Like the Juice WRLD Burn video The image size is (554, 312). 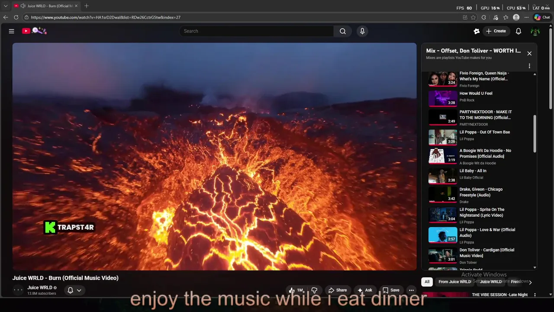click(x=296, y=290)
